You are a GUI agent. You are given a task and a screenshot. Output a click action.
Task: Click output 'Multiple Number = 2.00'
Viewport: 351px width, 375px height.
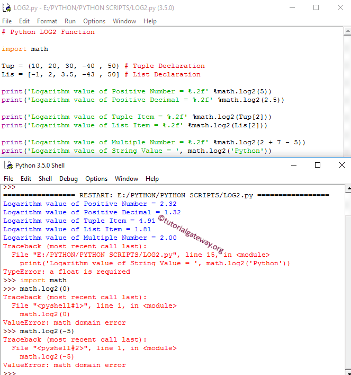(x=90, y=238)
